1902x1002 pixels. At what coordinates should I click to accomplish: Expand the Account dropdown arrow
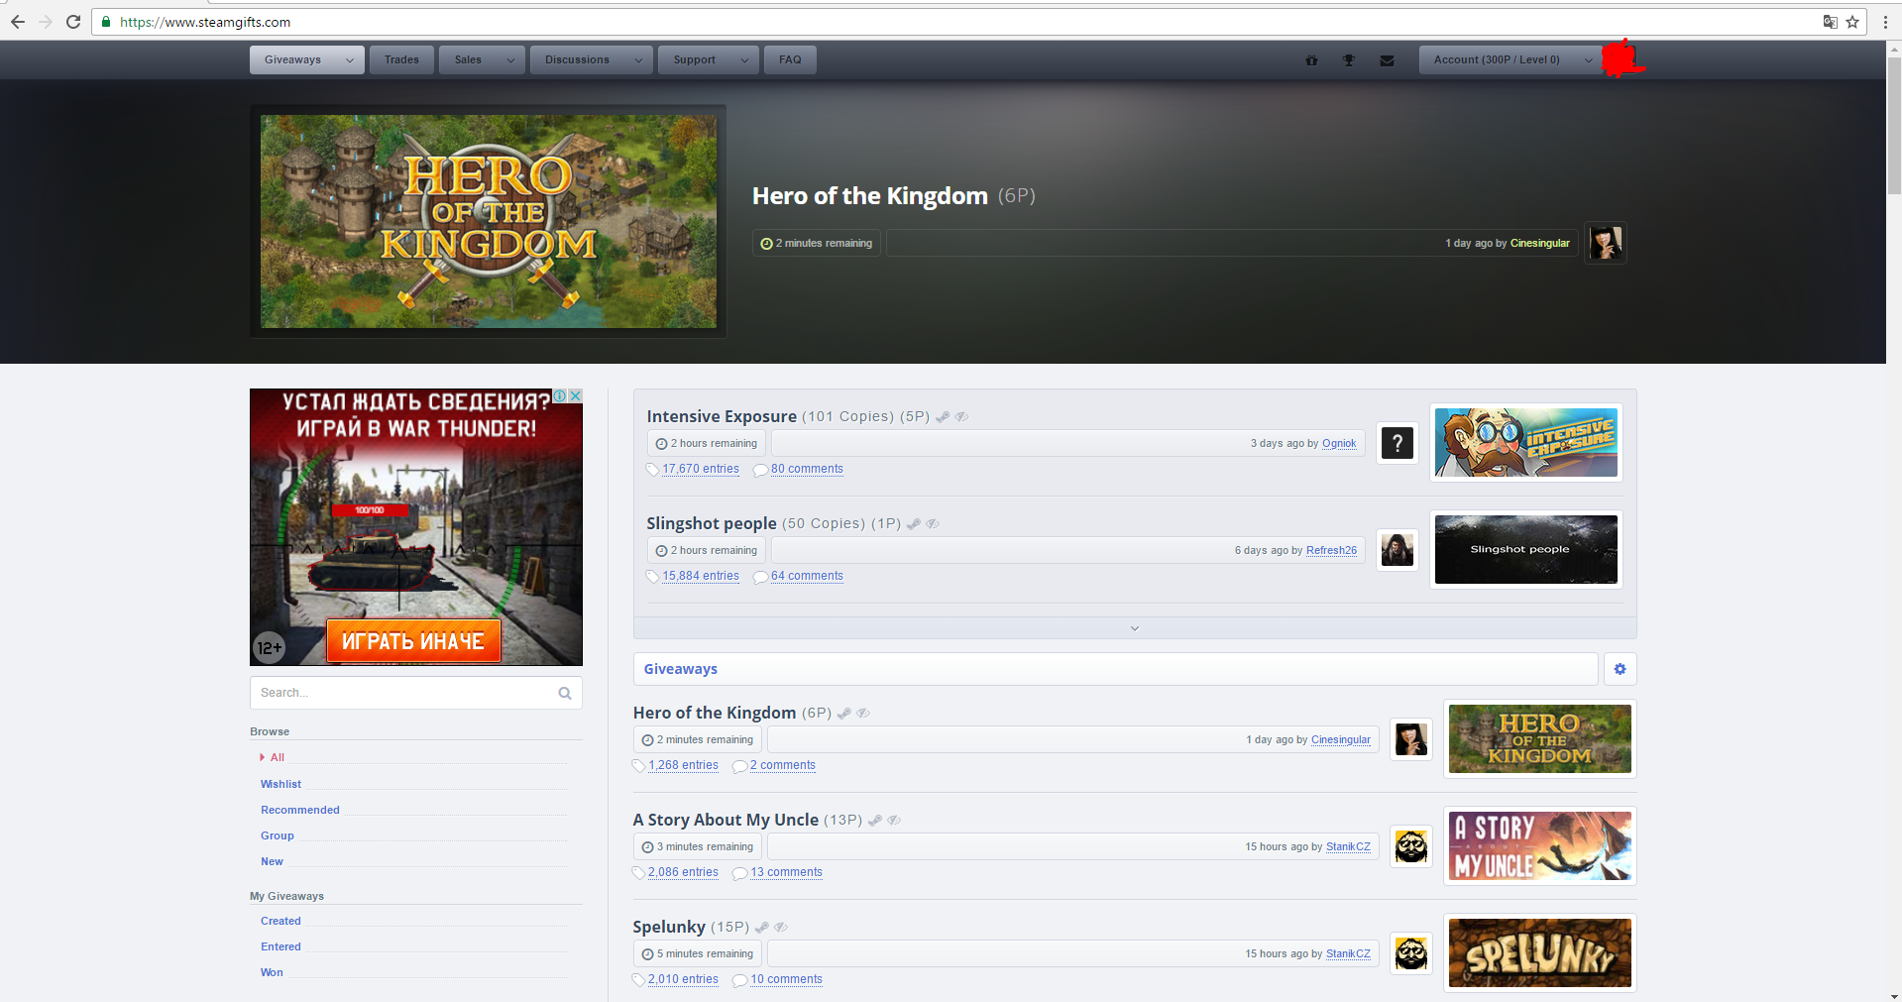pyautogui.click(x=1588, y=60)
